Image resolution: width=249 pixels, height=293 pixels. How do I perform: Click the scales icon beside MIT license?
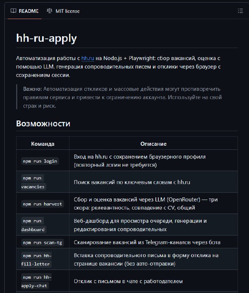50,11
